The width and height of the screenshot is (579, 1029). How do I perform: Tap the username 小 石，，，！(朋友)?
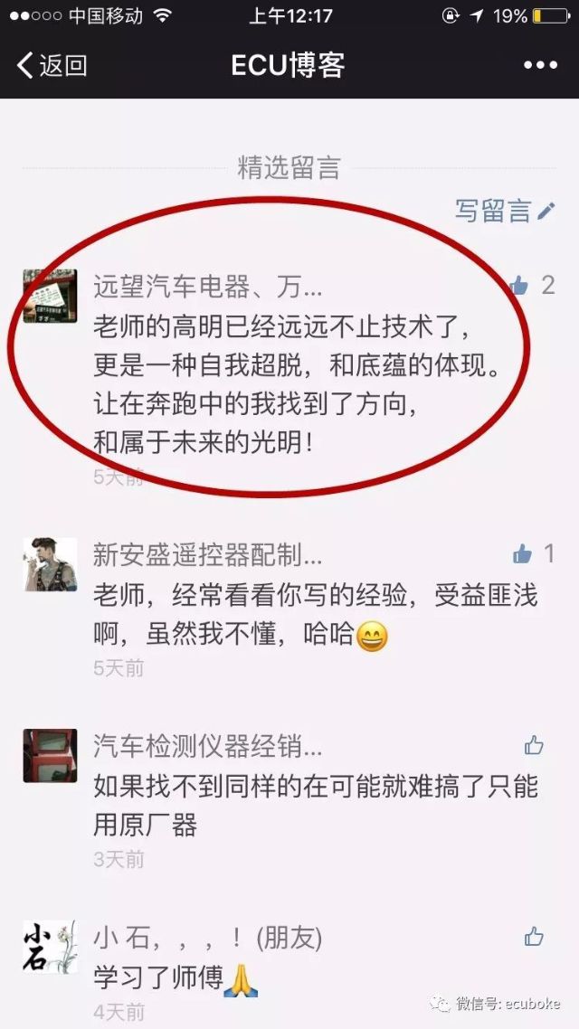pos(207,939)
